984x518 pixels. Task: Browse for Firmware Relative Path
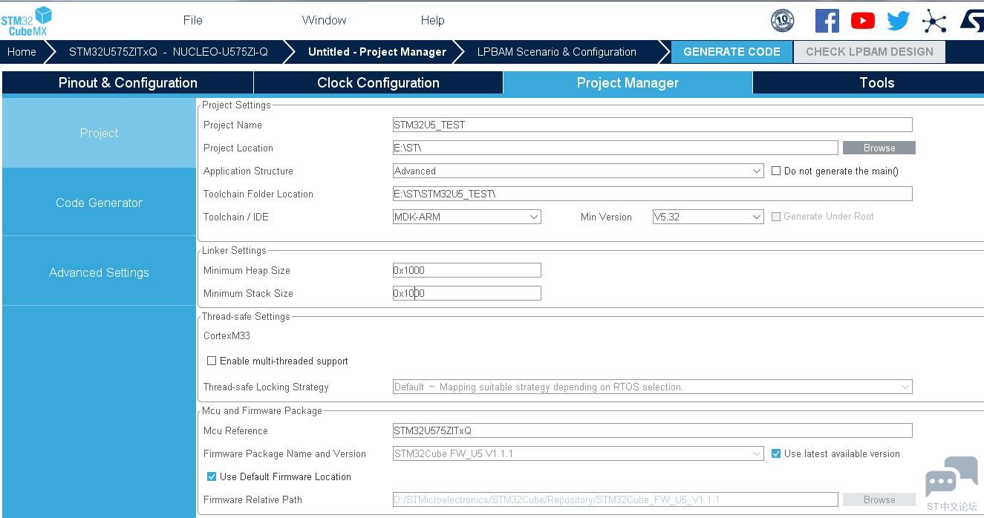879,499
